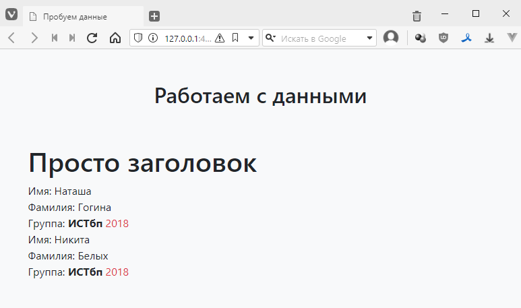
Task: Open the closed tabs trash can
Action: [417, 16]
